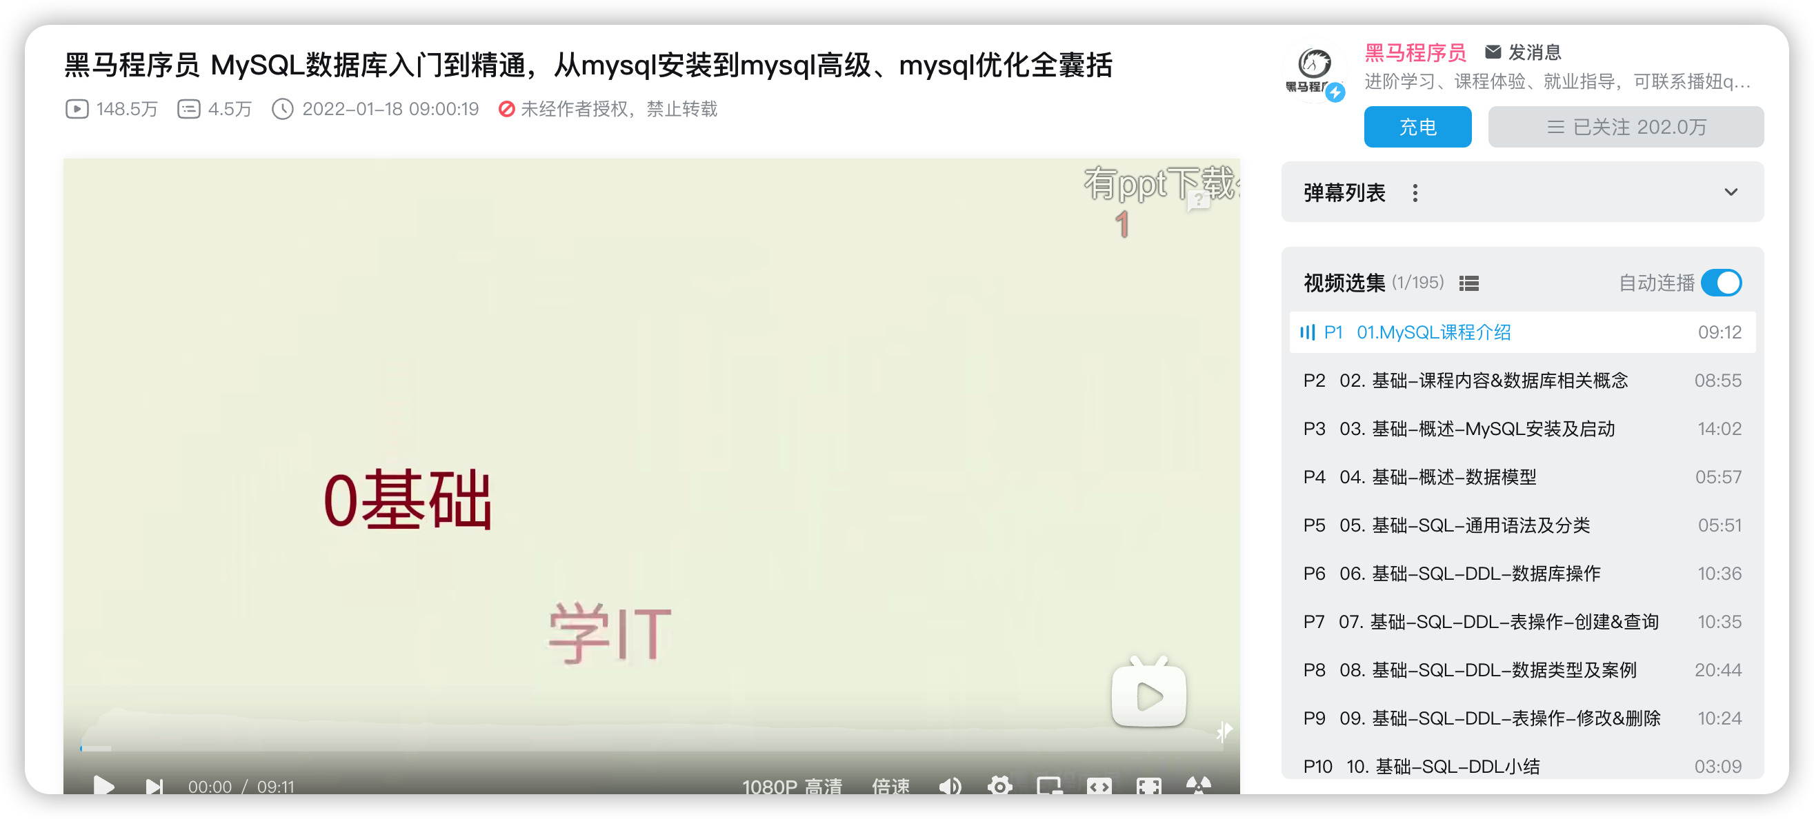Click the large Bilibili TV play overlay
The height and width of the screenshot is (819, 1814).
point(1148,691)
